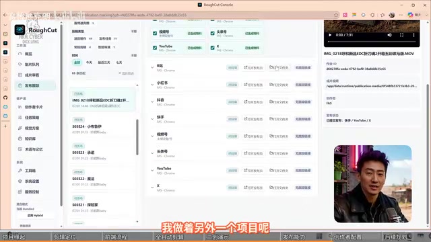Select the 今天 time filter chip
Screen dimensions: 431x242
pos(89,63)
